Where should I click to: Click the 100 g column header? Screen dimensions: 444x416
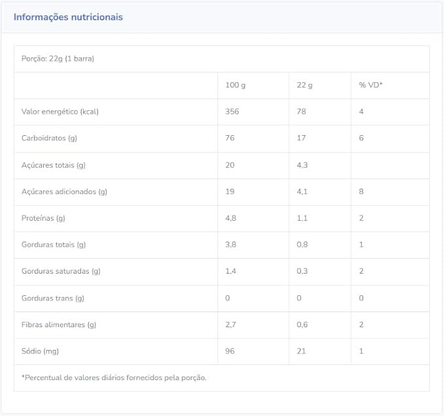(235, 85)
